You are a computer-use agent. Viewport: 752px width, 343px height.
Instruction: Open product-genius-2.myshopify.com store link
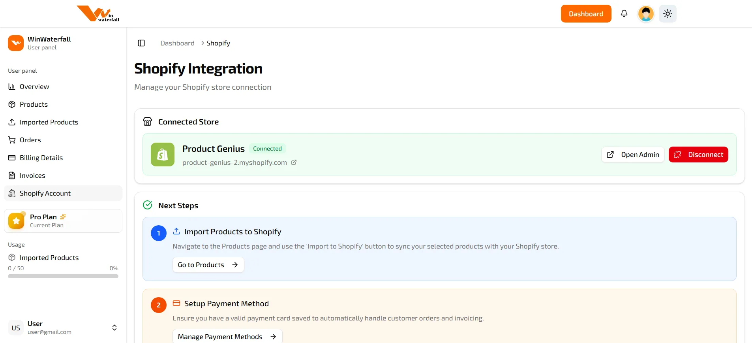click(234, 162)
